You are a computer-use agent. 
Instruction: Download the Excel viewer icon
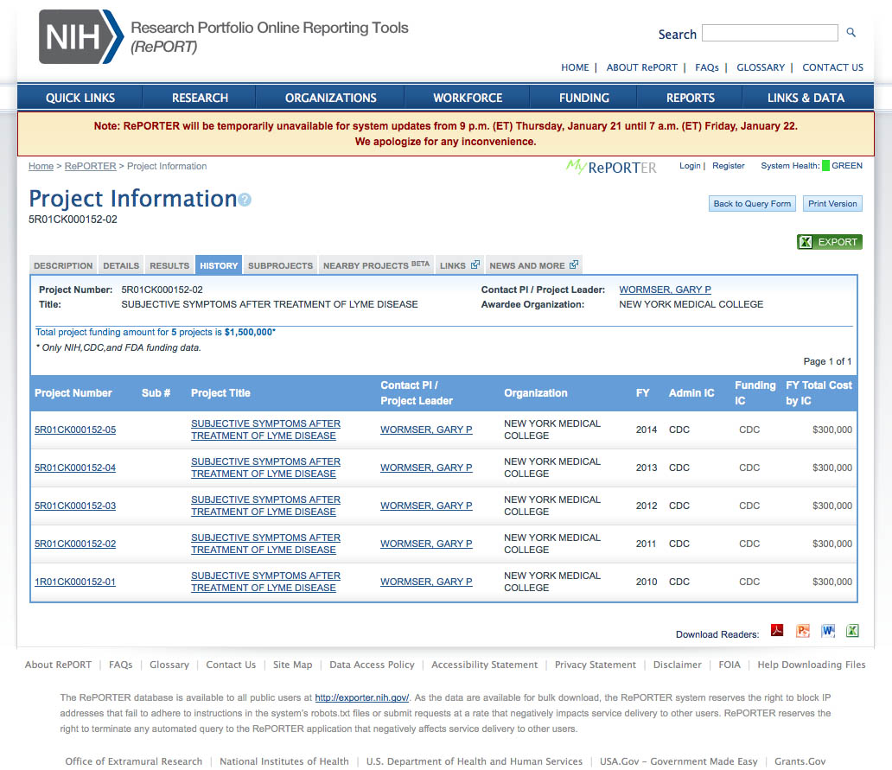click(x=852, y=630)
